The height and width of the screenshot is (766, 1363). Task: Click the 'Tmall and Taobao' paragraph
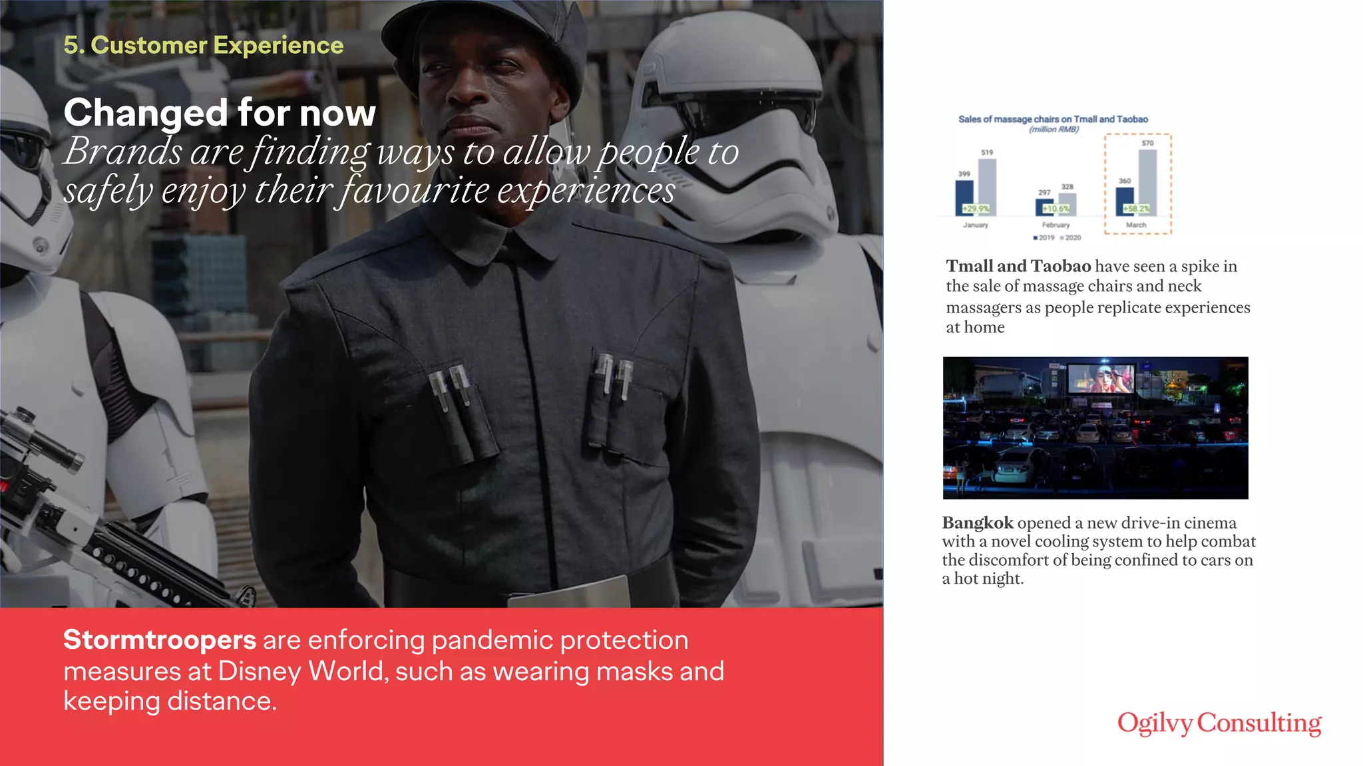point(1098,297)
